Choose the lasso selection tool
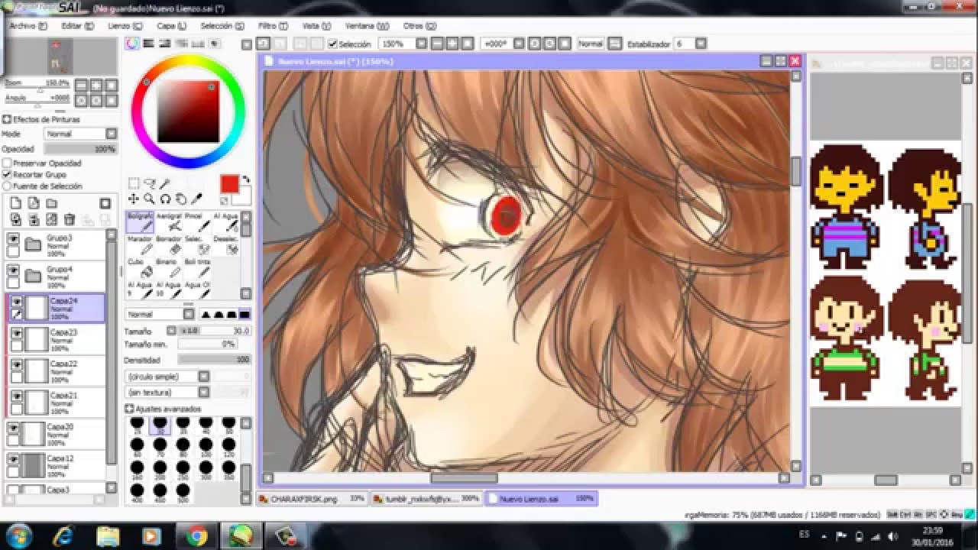 pyautogui.click(x=150, y=183)
